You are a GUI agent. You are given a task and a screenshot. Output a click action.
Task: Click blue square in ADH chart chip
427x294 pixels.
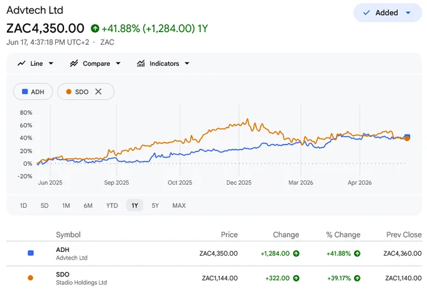pos(24,92)
